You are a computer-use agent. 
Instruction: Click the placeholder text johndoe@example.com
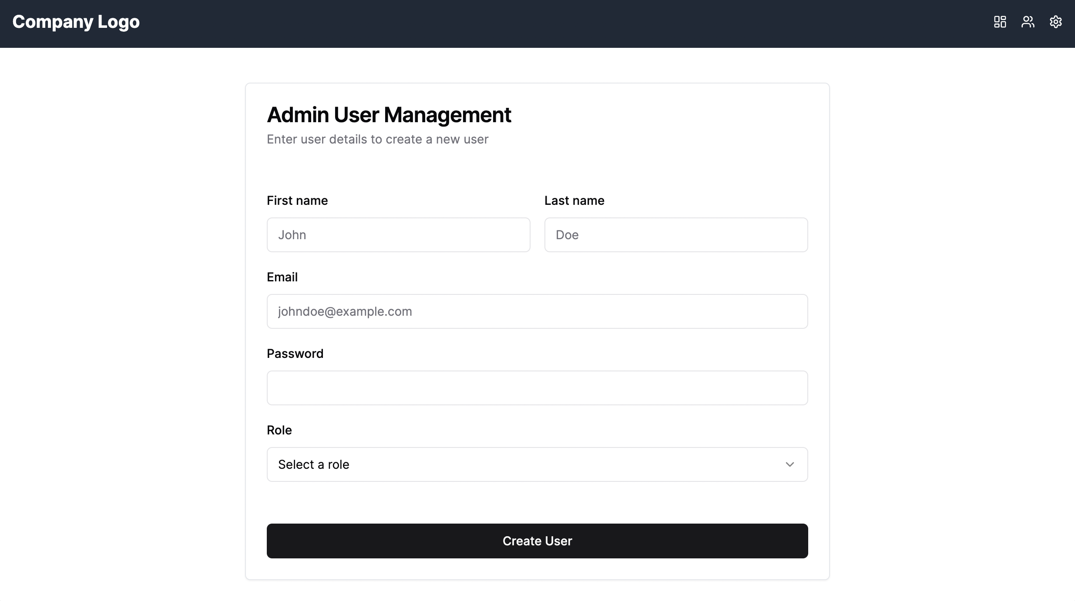[x=344, y=311]
